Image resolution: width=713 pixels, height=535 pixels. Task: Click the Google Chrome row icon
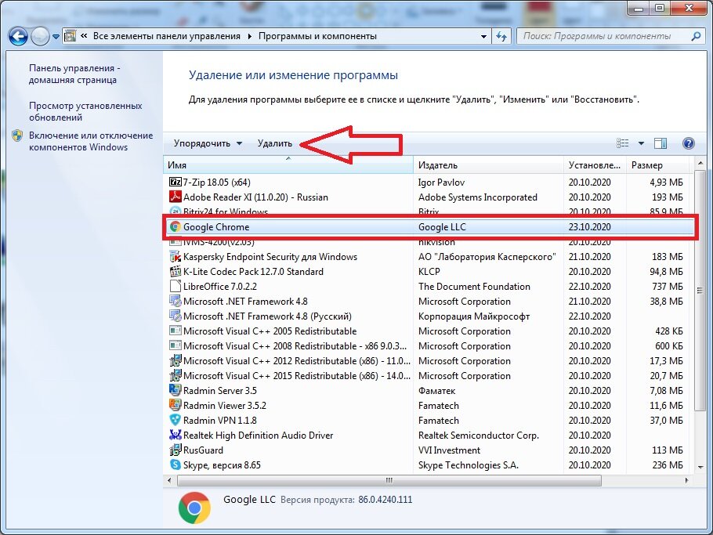tap(175, 227)
